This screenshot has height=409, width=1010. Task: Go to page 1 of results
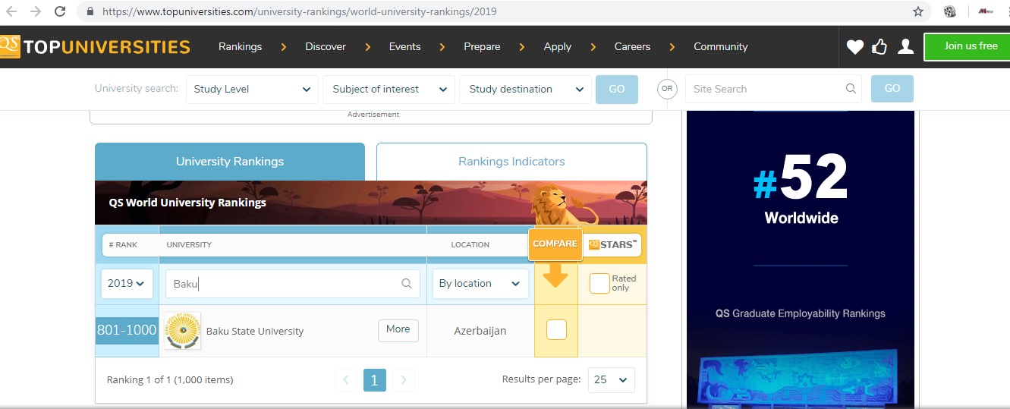coord(375,379)
